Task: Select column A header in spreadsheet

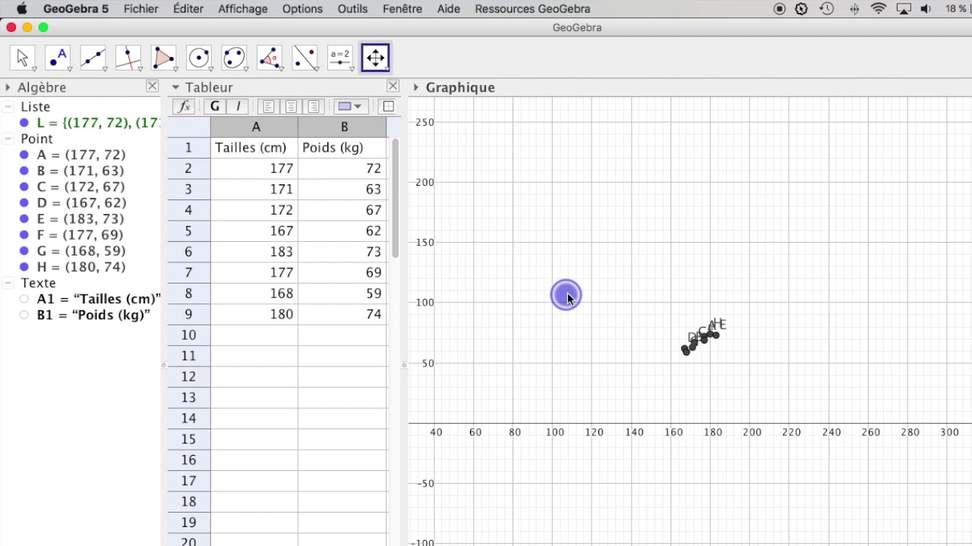Action: (x=255, y=127)
